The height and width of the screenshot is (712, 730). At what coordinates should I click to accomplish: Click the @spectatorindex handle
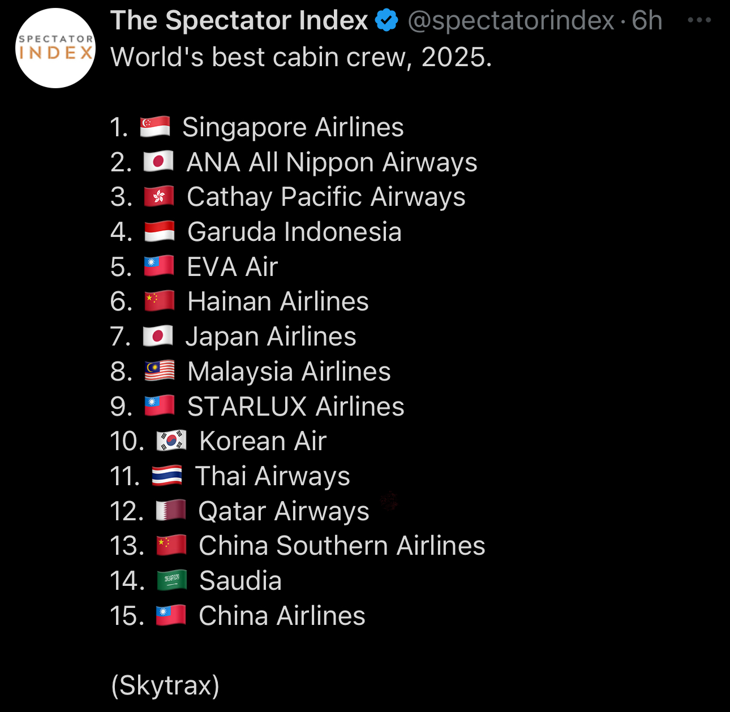510,21
